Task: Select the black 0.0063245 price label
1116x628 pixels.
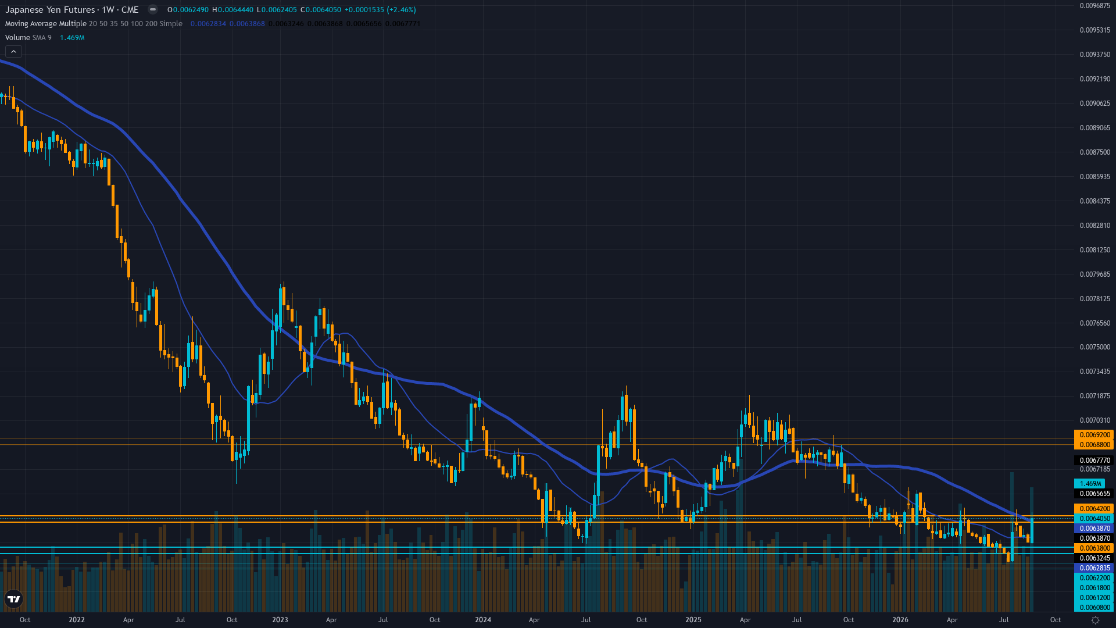Action: [1093, 558]
